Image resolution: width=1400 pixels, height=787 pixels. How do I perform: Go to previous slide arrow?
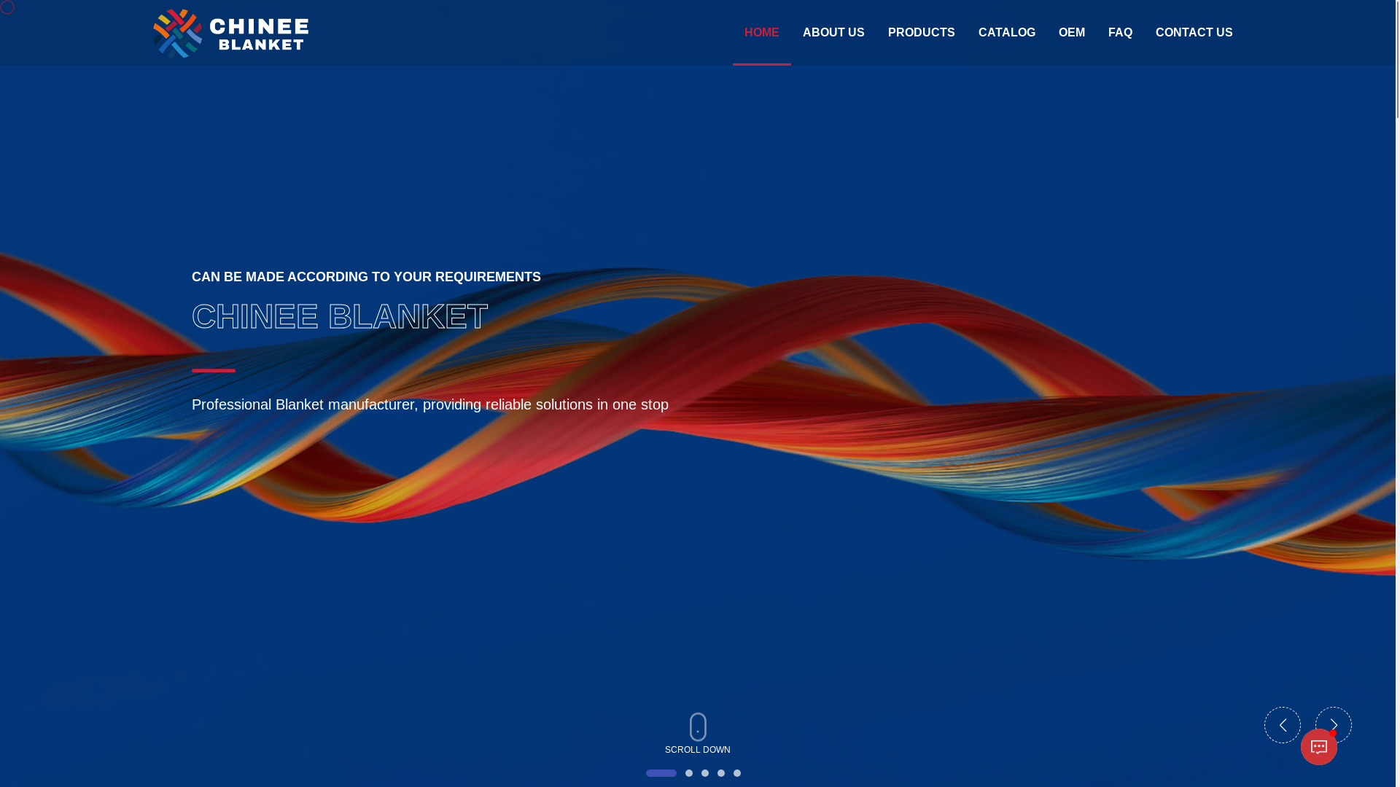pyautogui.click(x=1282, y=725)
